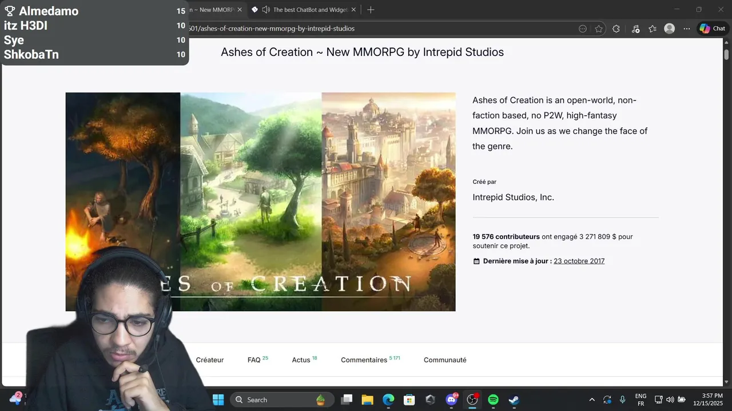Open the Favorites list icon
This screenshot has height=411, width=732.
click(x=653, y=29)
